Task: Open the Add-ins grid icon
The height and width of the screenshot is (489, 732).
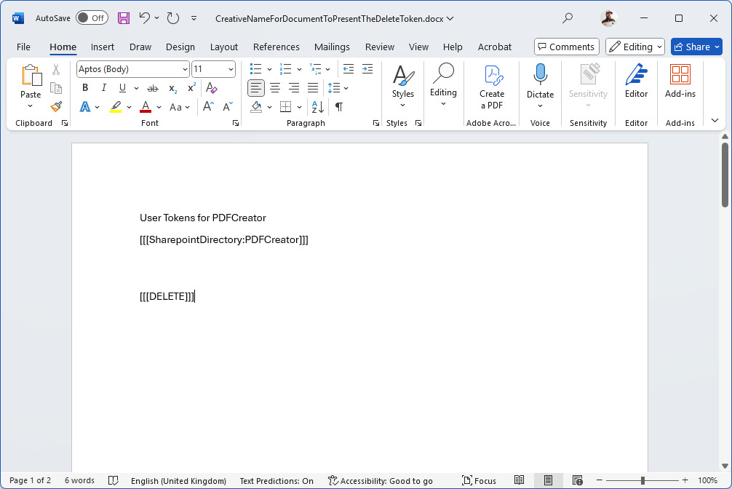Action: 680,75
